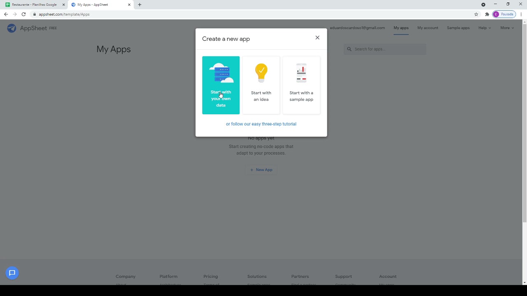This screenshot has height=296, width=527.
Task: Click the Solutions footer heading
Action: [257, 276]
